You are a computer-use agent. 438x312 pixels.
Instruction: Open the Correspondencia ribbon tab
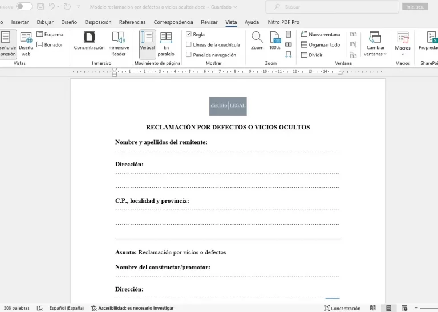coord(173,22)
